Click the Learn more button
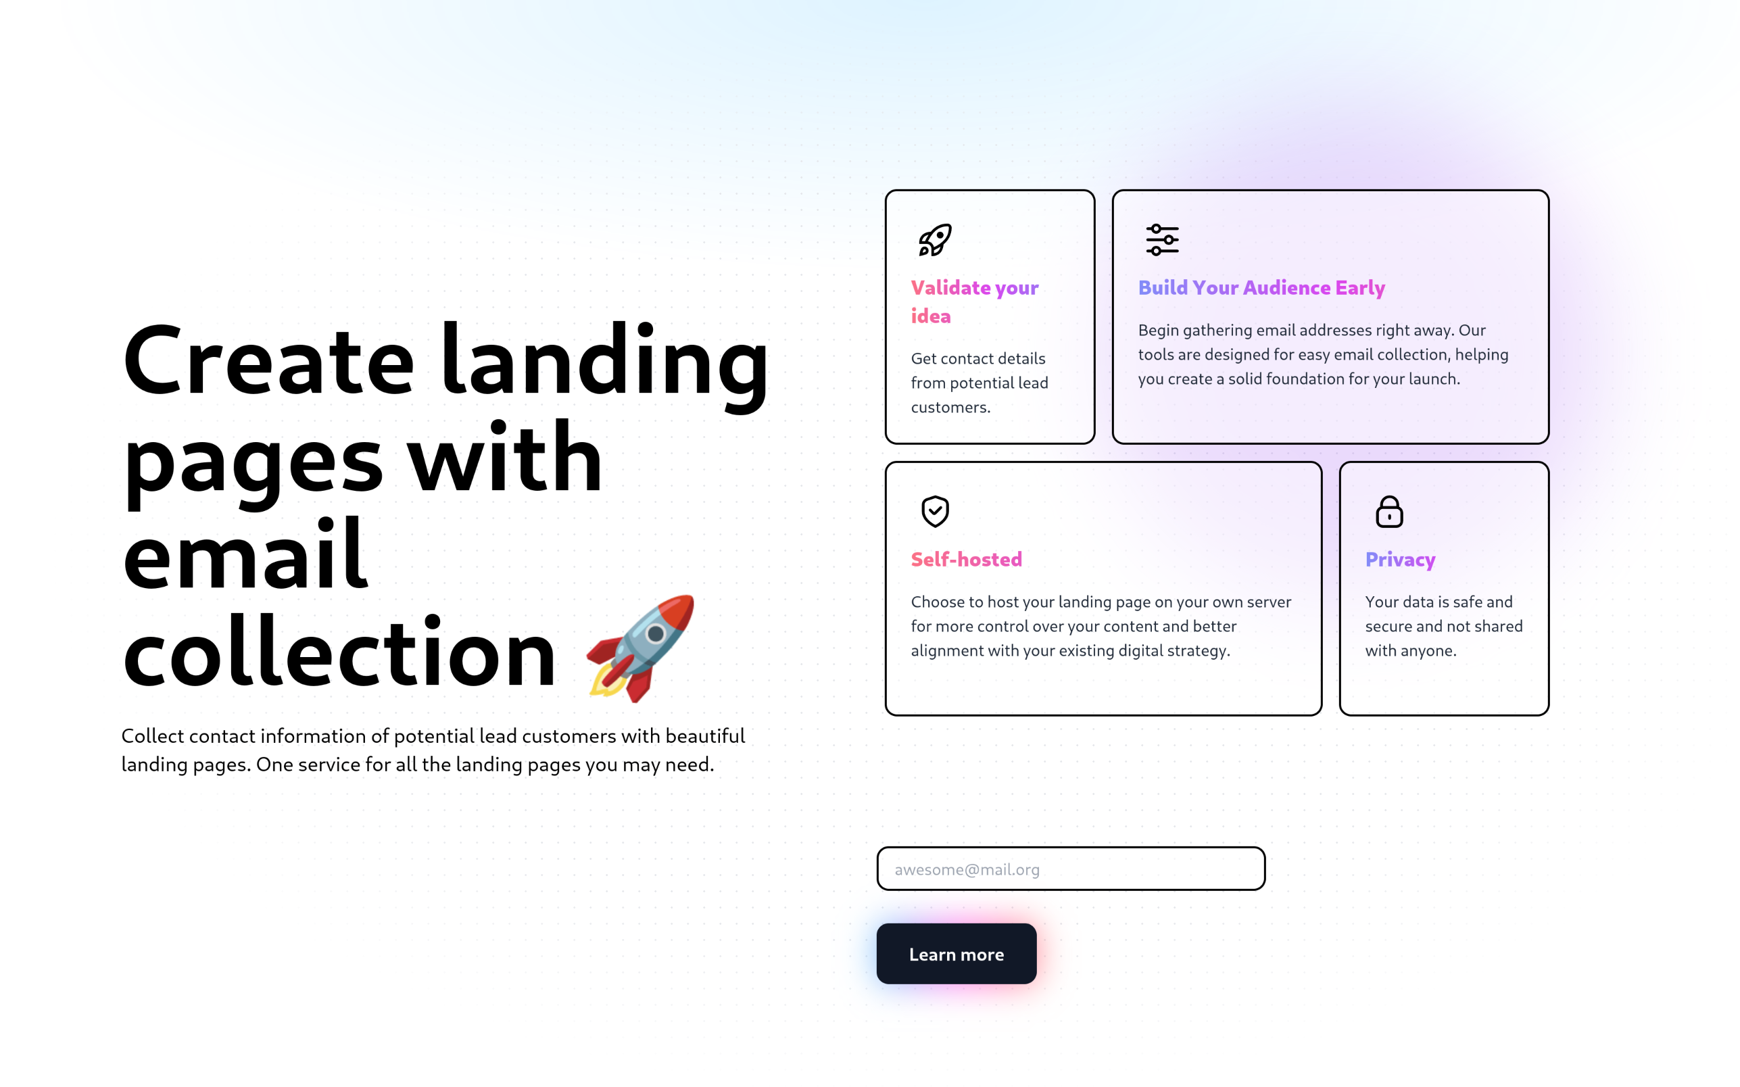Image resolution: width=1740 pixels, height=1087 pixels. pyautogui.click(x=955, y=955)
